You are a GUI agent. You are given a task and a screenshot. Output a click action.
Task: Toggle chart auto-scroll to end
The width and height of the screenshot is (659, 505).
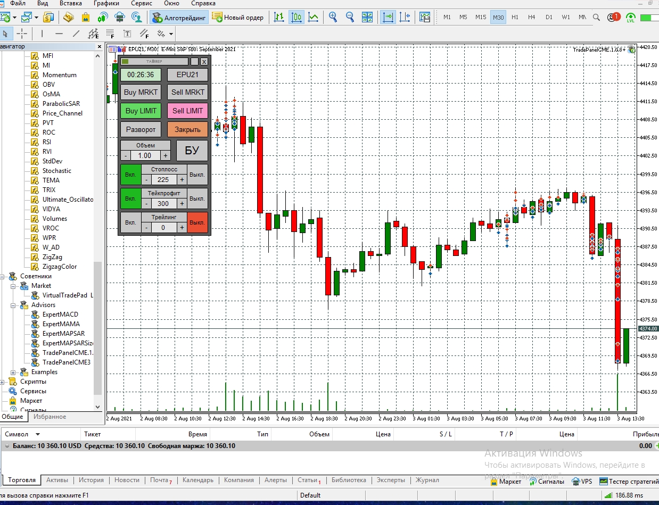pos(389,17)
